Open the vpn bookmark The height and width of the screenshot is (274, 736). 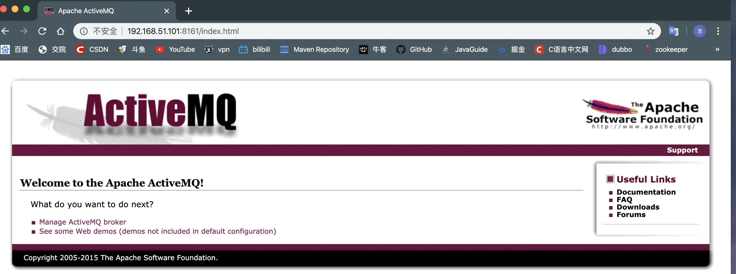217,50
